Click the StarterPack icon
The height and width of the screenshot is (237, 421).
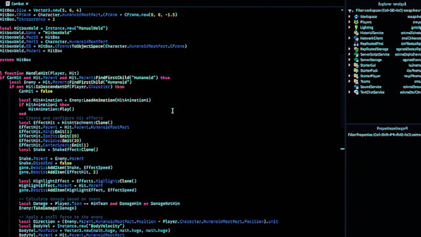coord(356,71)
